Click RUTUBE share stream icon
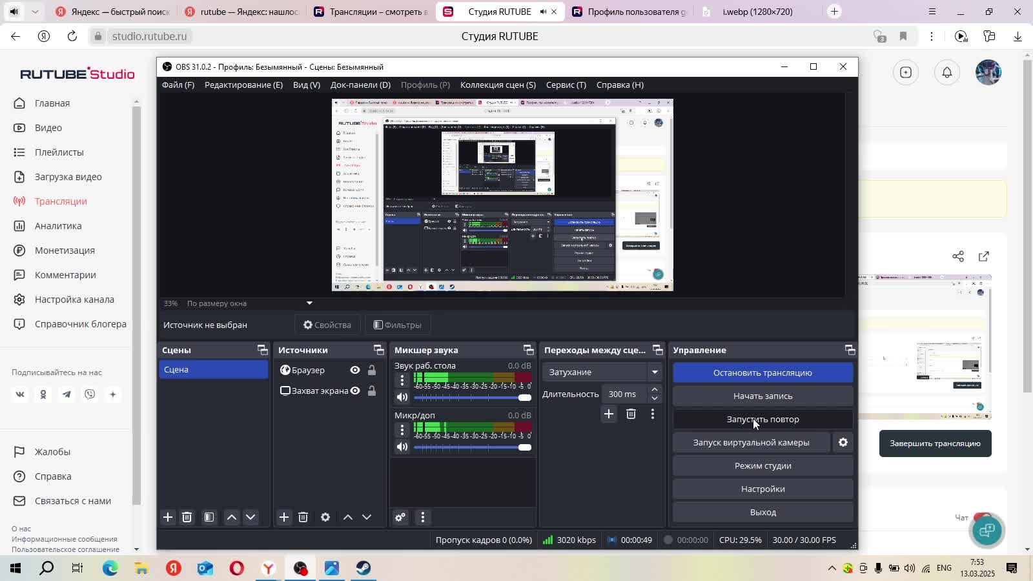 (x=958, y=256)
